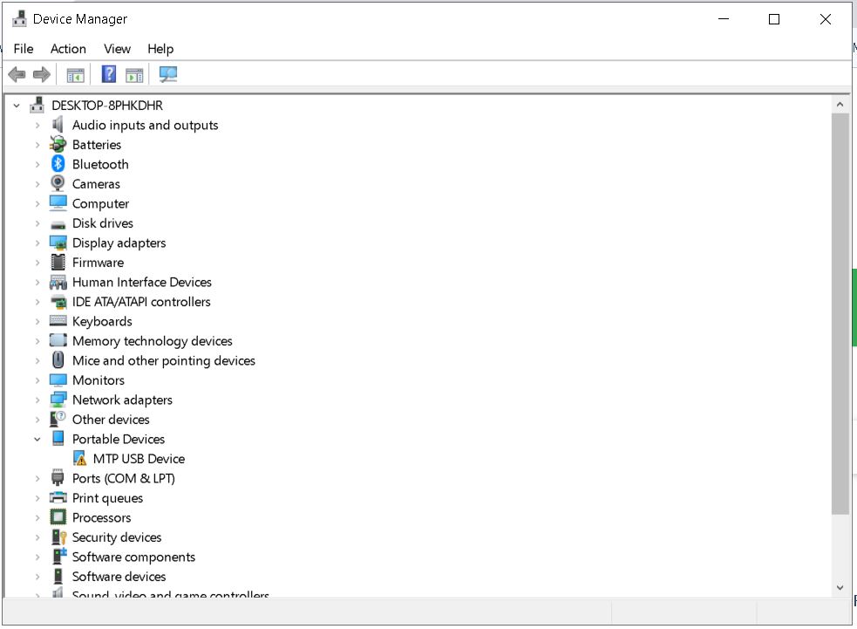Select the Human Interface Devices icon
Screen dimensions: 857x629
coord(58,283)
